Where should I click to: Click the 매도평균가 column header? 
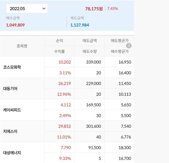tap(120, 41)
